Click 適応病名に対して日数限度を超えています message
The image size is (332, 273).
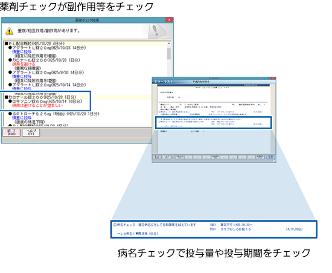167,225
